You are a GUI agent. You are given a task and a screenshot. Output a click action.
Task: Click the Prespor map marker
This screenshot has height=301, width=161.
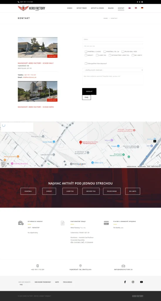118,146
